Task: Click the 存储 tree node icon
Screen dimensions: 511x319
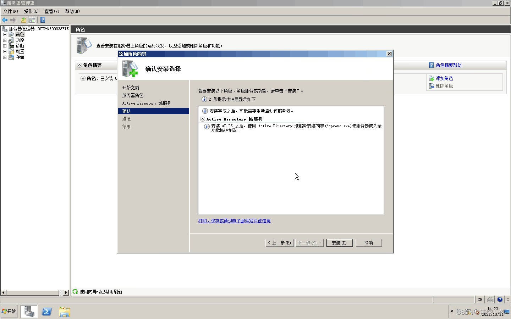Action: click(11, 57)
